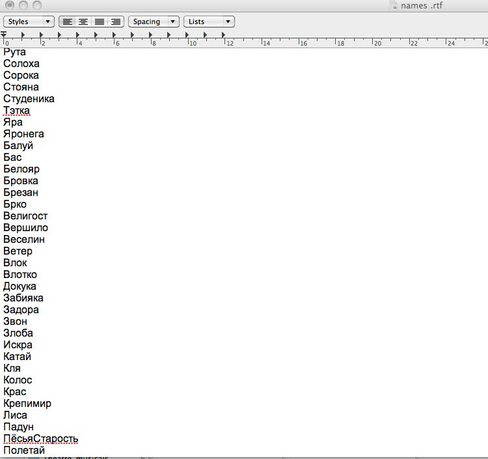Place cursor on the line Велигост
488x459 pixels.
[x=25, y=216]
